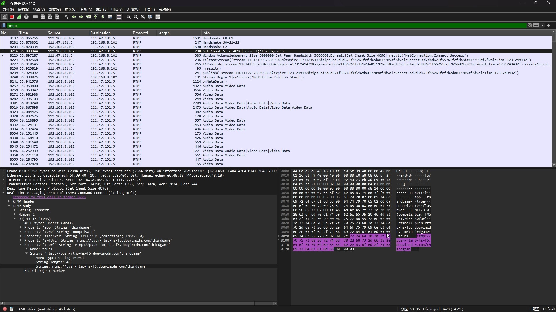Open capture file properties icon in status bar

pyautogui.click(x=11, y=309)
